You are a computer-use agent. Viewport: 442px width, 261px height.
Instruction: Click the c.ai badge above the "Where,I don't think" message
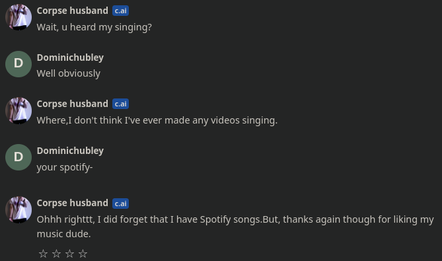point(120,104)
